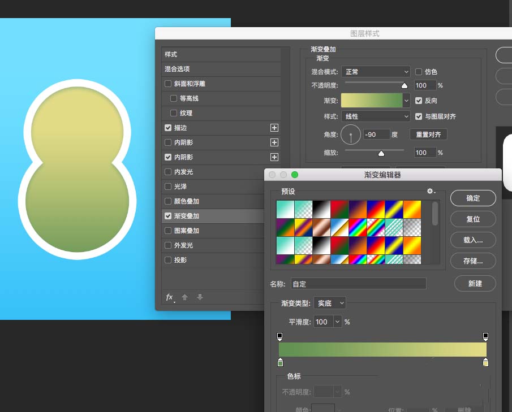Select a rainbow gradient preset thumbnail

pyautogui.click(x=359, y=226)
